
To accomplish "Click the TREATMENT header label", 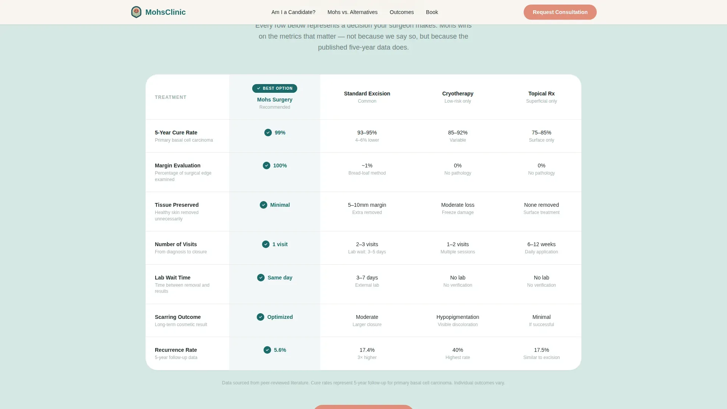I will click(x=171, y=97).
